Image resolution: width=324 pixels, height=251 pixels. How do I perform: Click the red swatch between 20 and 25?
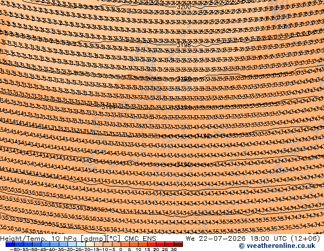160,244
